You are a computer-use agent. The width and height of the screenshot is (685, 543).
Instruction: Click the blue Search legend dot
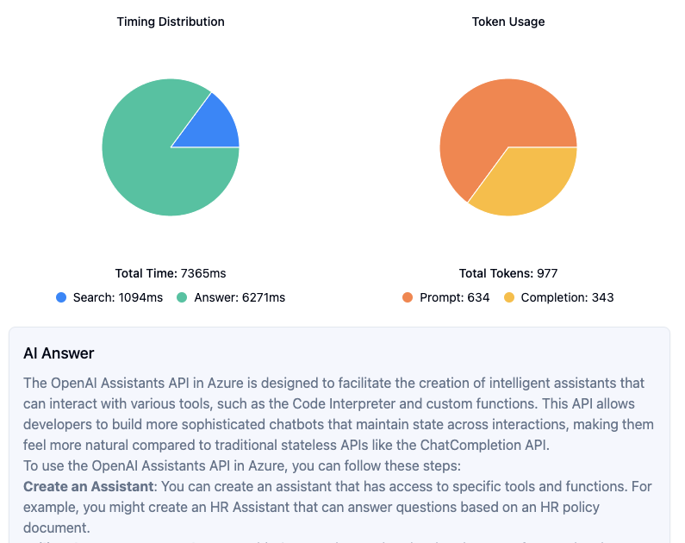click(x=61, y=297)
